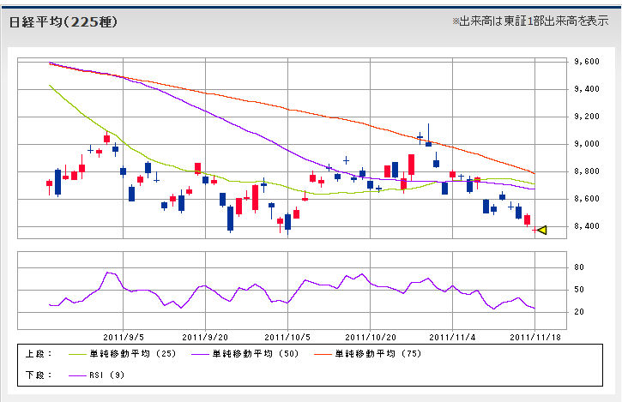Click the 2011/9/5 date label
622x402 pixels.
(x=124, y=338)
